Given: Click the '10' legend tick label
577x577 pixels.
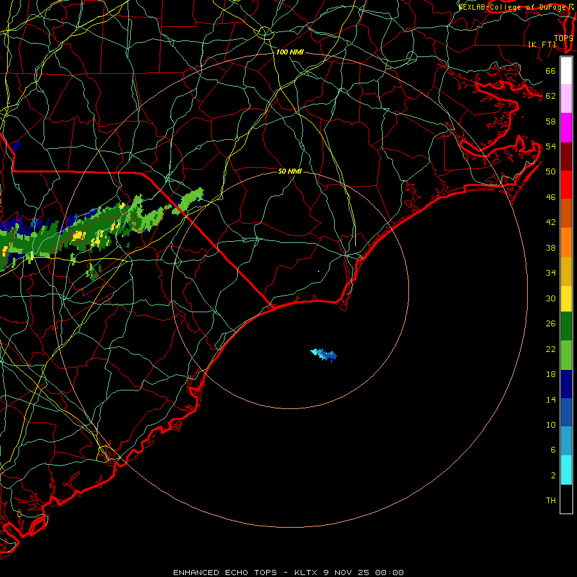Looking at the screenshot, I should (551, 425).
